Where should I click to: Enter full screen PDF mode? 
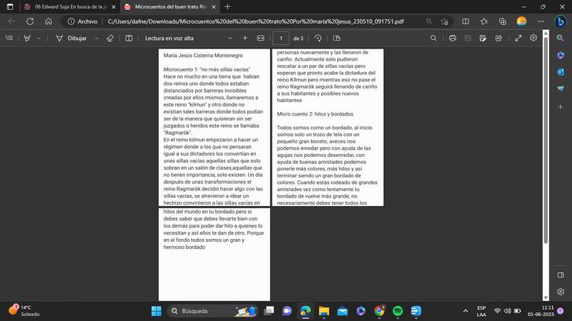tap(518, 38)
